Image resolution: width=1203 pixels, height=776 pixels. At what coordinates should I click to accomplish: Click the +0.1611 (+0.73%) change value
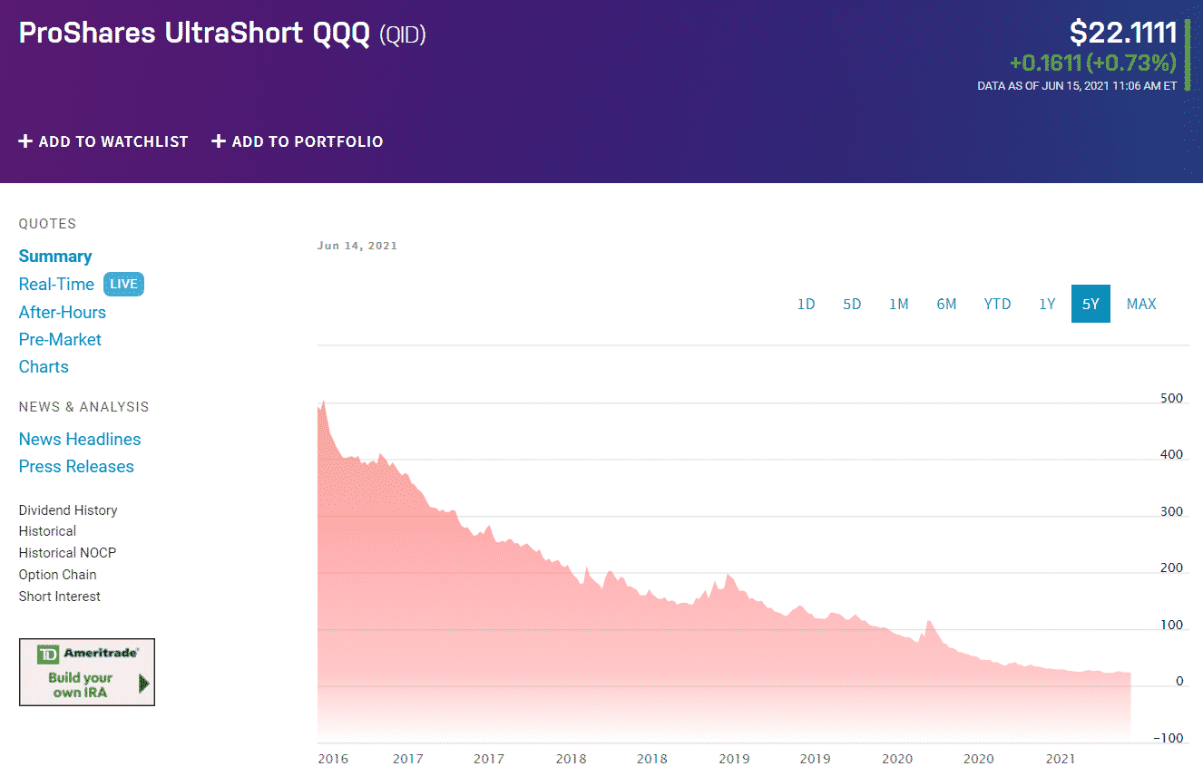pos(1093,63)
